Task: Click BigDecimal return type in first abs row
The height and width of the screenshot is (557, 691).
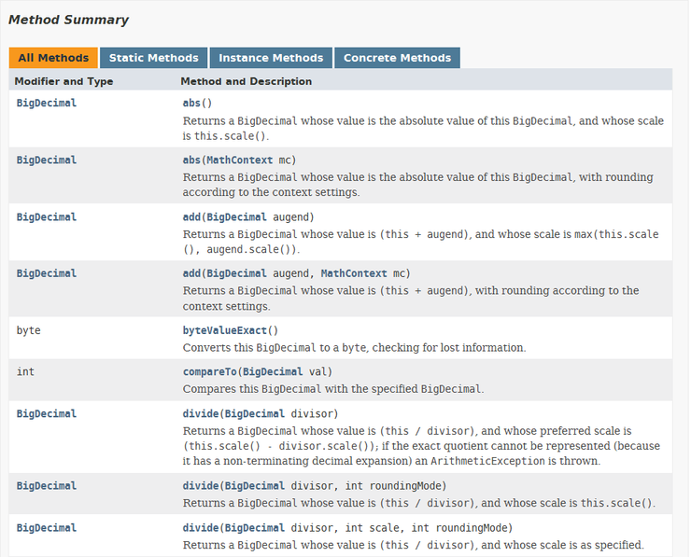Action: 47,104
